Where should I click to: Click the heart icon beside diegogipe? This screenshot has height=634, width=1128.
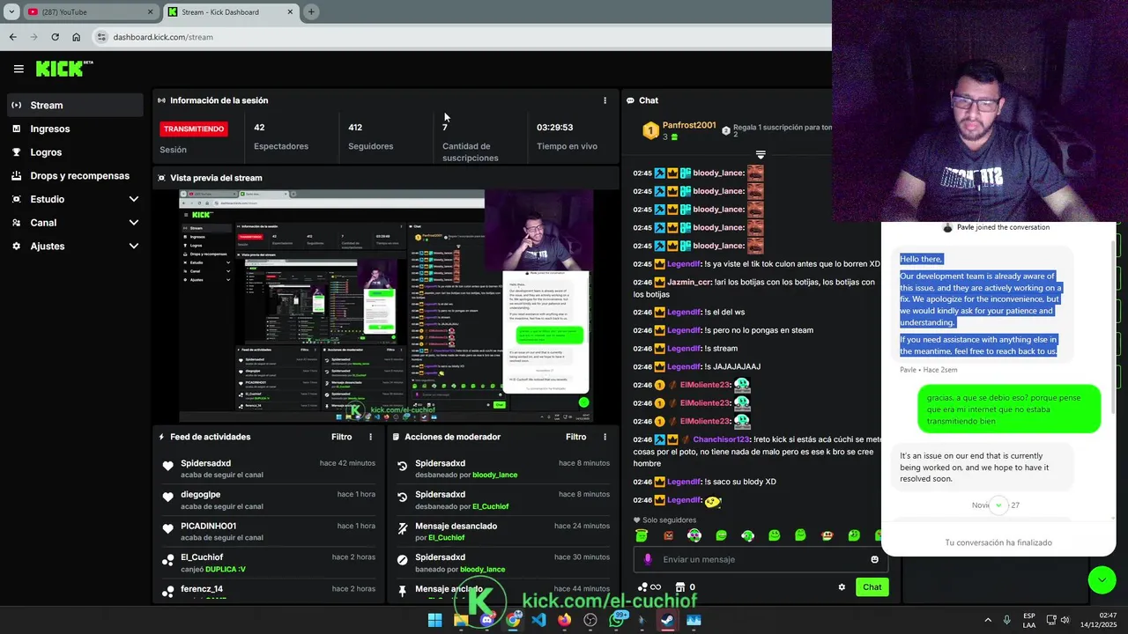coord(168,498)
